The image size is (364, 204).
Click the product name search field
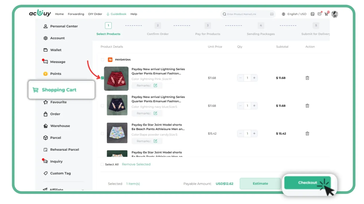point(246,14)
